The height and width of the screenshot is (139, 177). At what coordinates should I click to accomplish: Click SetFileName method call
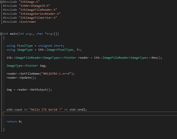coord(30,74)
